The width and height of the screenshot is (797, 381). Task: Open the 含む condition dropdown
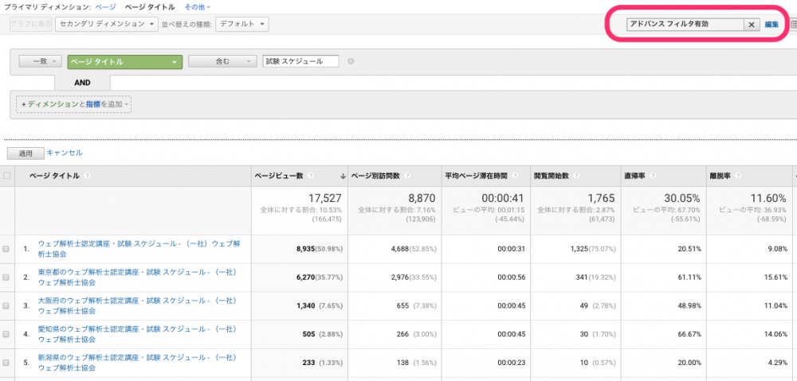click(222, 61)
